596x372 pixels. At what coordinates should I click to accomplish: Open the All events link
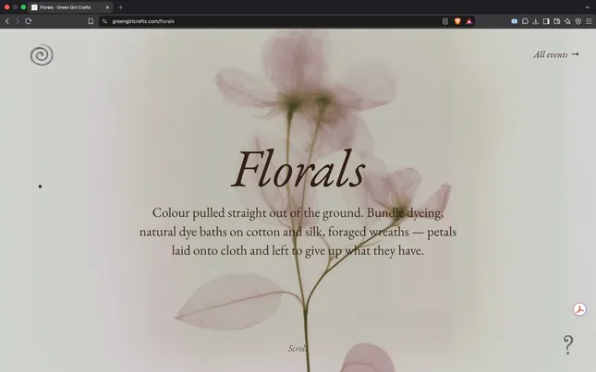[x=555, y=54]
